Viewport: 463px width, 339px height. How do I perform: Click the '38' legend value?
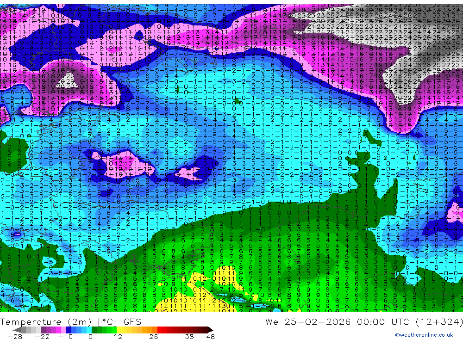pyautogui.click(x=189, y=337)
